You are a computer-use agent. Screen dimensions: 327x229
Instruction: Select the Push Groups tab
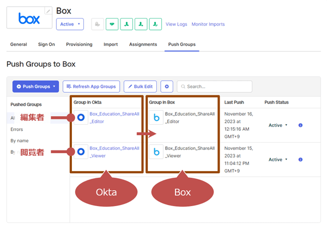[x=182, y=44]
